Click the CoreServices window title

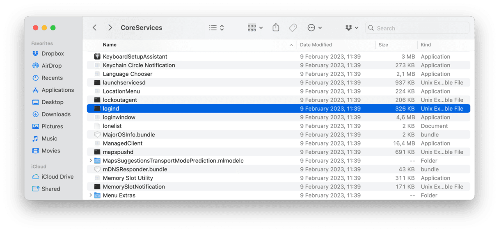coord(142,28)
